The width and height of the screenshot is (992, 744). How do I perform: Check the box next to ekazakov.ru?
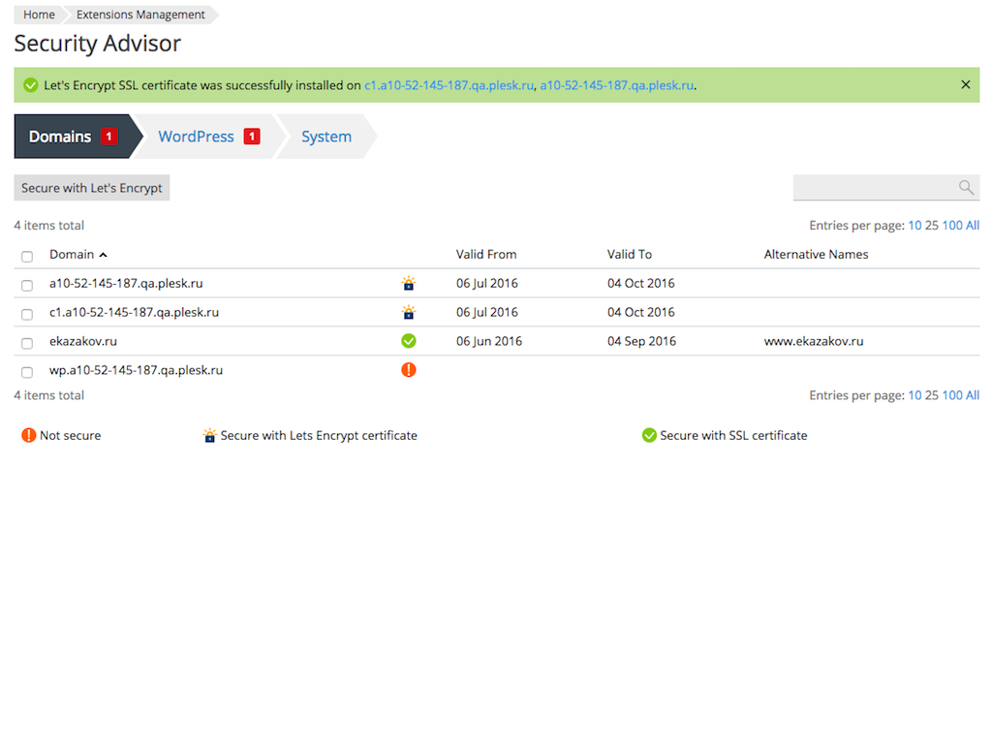tap(27, 342)
